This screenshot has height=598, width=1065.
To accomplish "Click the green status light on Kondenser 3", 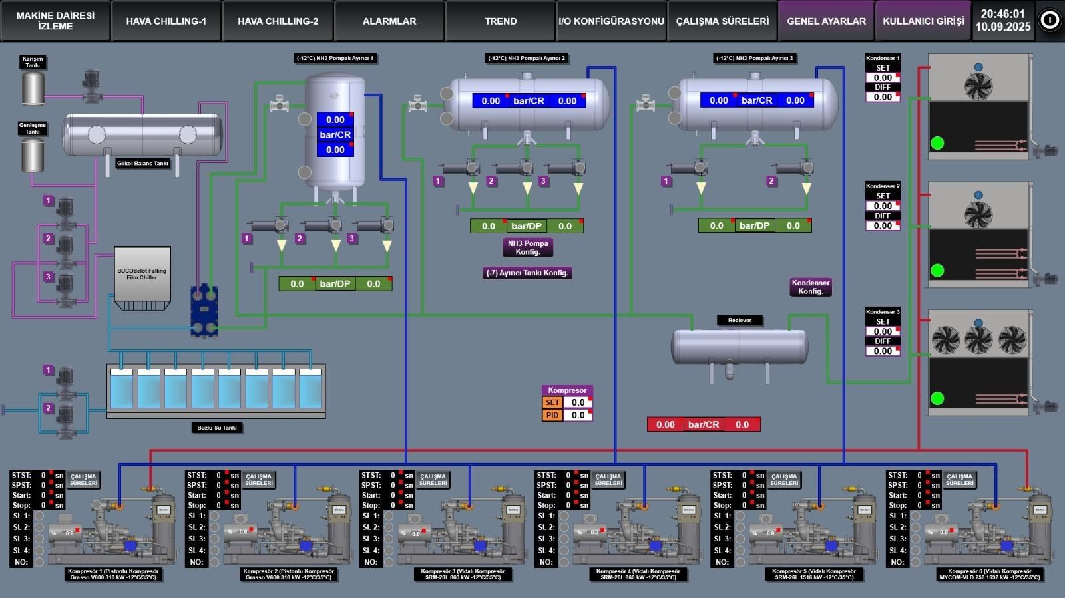I will [x=937, y=398].
